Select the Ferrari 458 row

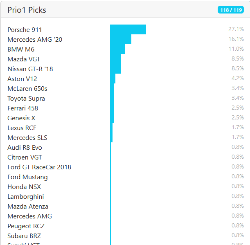coord(23,108)
